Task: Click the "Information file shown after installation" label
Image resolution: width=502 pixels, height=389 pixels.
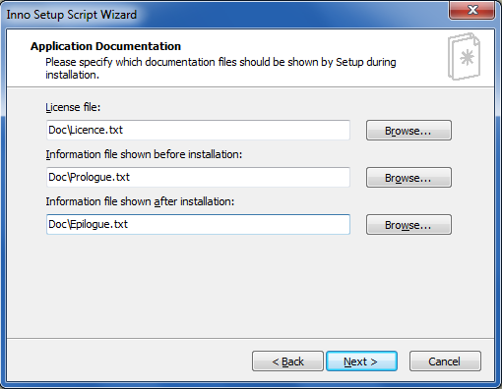Action: coord(140,201)
